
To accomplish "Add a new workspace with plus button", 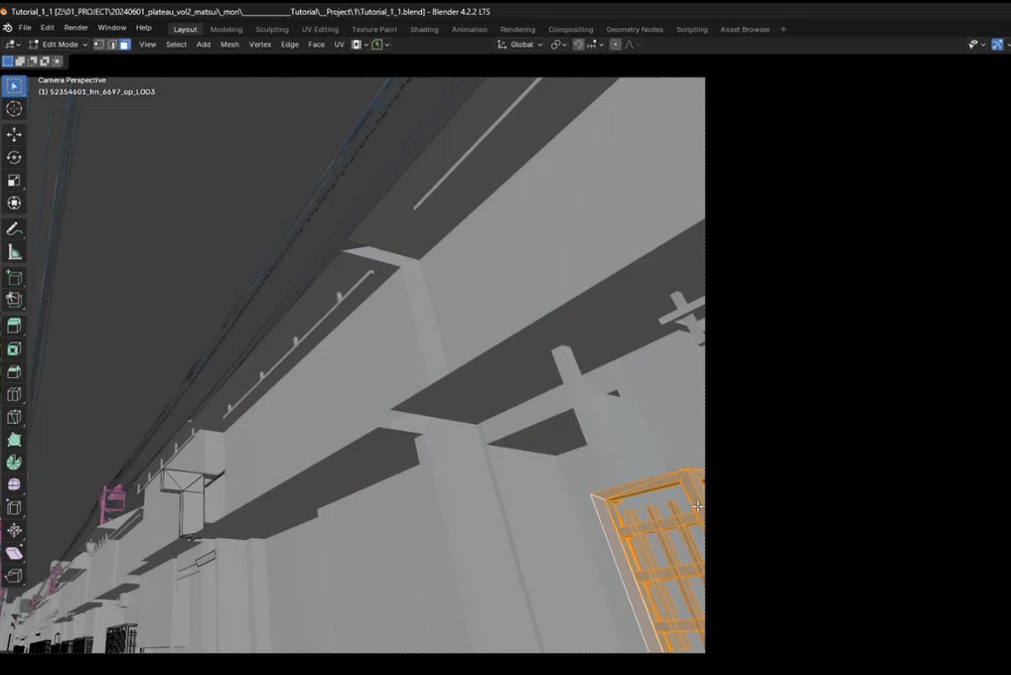I will coord(783,29).
